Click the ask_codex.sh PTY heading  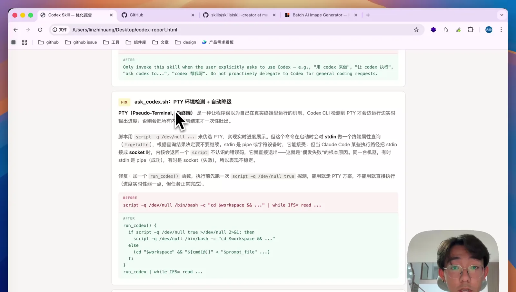click(x=183, y=102)
